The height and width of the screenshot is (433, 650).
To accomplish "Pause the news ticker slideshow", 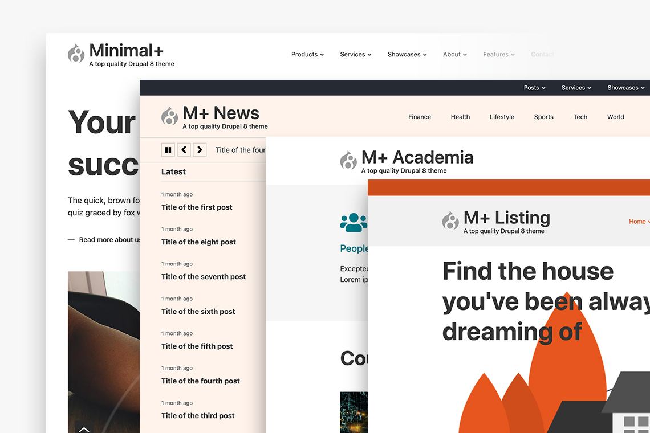I will pyautogui.click(x=168, y=150).
